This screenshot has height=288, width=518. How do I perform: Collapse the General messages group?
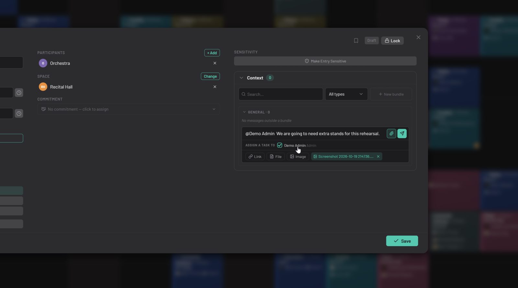tap(244, 112)
